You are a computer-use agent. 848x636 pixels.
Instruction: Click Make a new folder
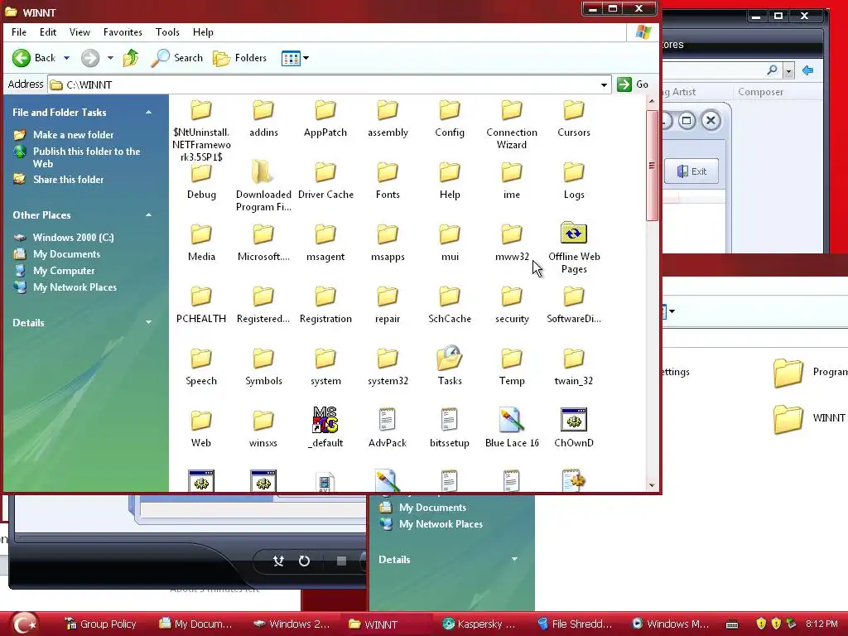pyautogui.click(x=73, y=135)
